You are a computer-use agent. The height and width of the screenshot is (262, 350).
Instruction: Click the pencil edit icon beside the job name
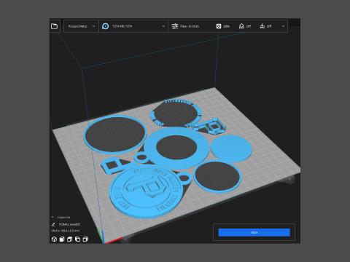(53, 224)
